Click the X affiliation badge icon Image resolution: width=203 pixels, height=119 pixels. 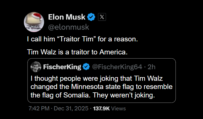coord(102,17)
